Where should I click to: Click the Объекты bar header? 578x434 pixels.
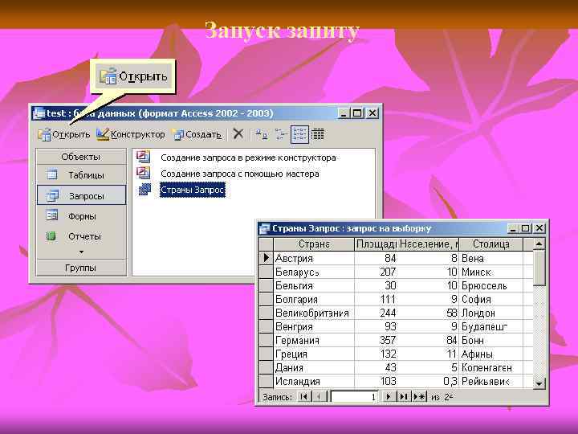point(81,157)
